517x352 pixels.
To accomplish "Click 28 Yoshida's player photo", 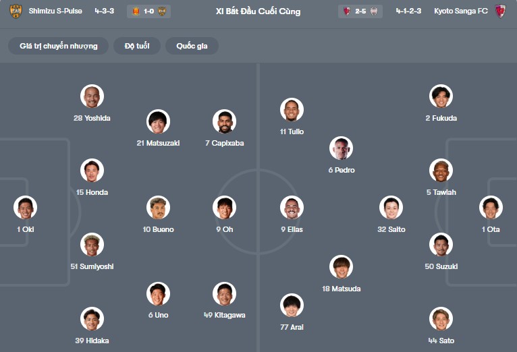I will coord(92,96).
